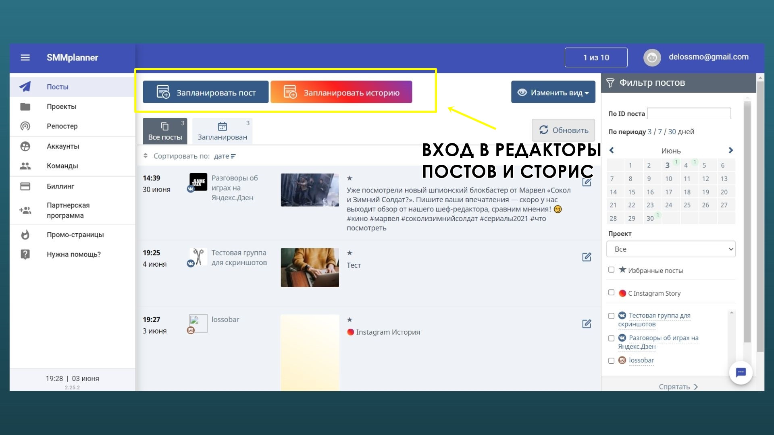Open the Marvel post thumbnail image
This screenshot has width=774, height=435.
(x=310, y=190)
